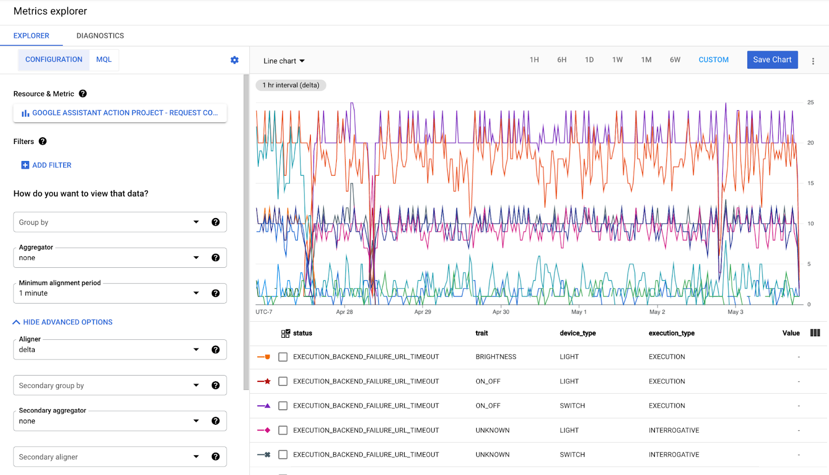Switch to the Diagnostics tab
The width and height of the screenshot is (829, 475).
(x=100, y=36)
